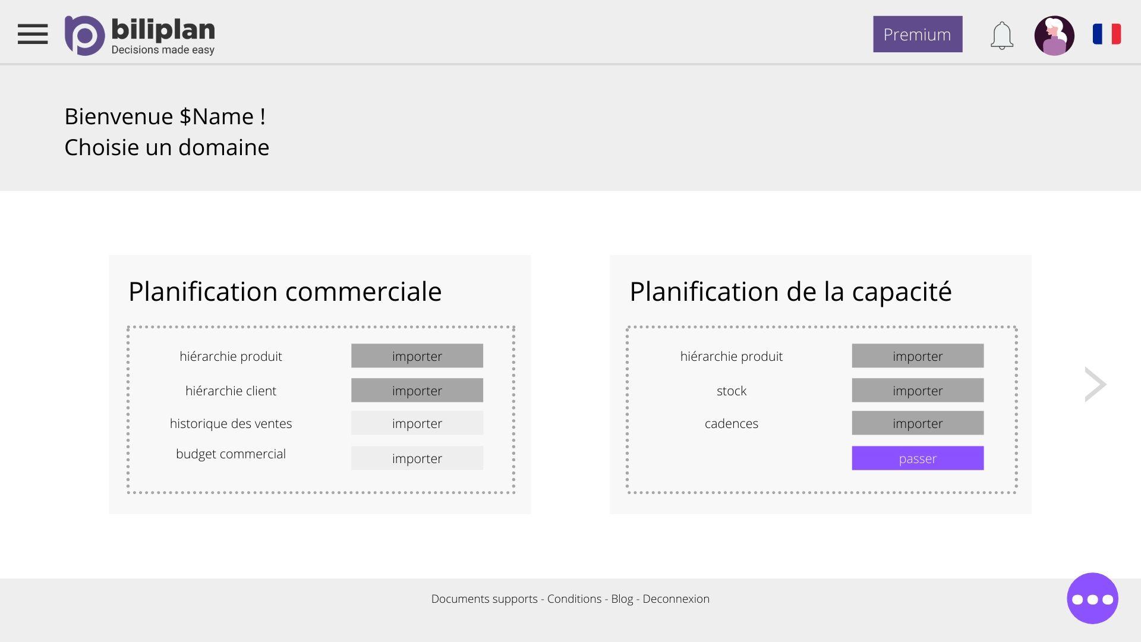The width and height of the screenshot is (1141, 642).
Task: Click the Deconnexion link
Action: (676, 599)
